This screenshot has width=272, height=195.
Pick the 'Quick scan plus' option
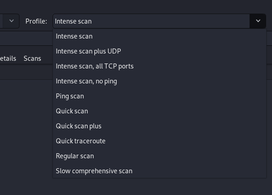pos(78,126)
